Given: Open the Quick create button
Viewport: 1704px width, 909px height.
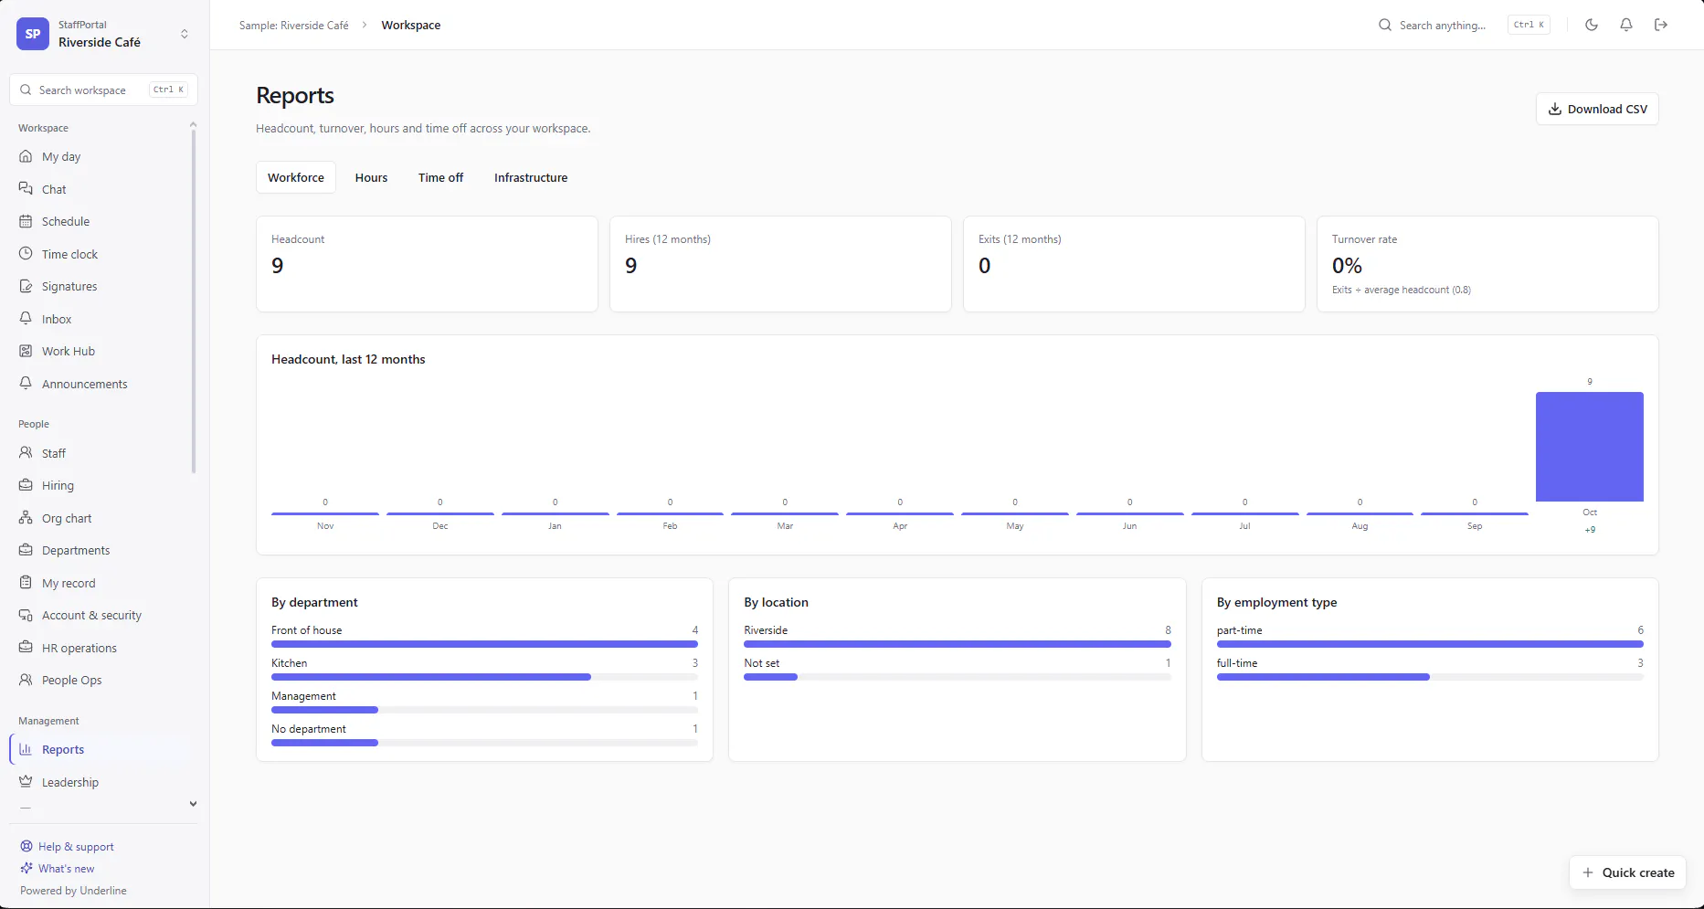Looking at the screenshot, I should click(x=1627, y=872).
